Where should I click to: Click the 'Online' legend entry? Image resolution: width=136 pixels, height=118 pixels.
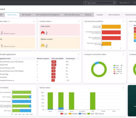click(x=118, y=65)
